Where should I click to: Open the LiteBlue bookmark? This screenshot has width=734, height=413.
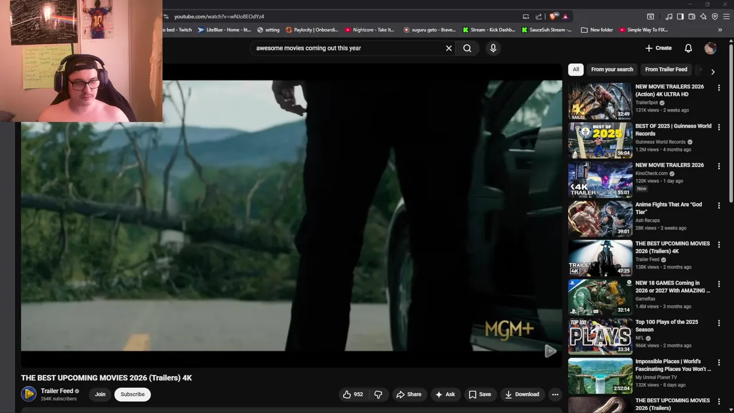(x=224, y=30)
